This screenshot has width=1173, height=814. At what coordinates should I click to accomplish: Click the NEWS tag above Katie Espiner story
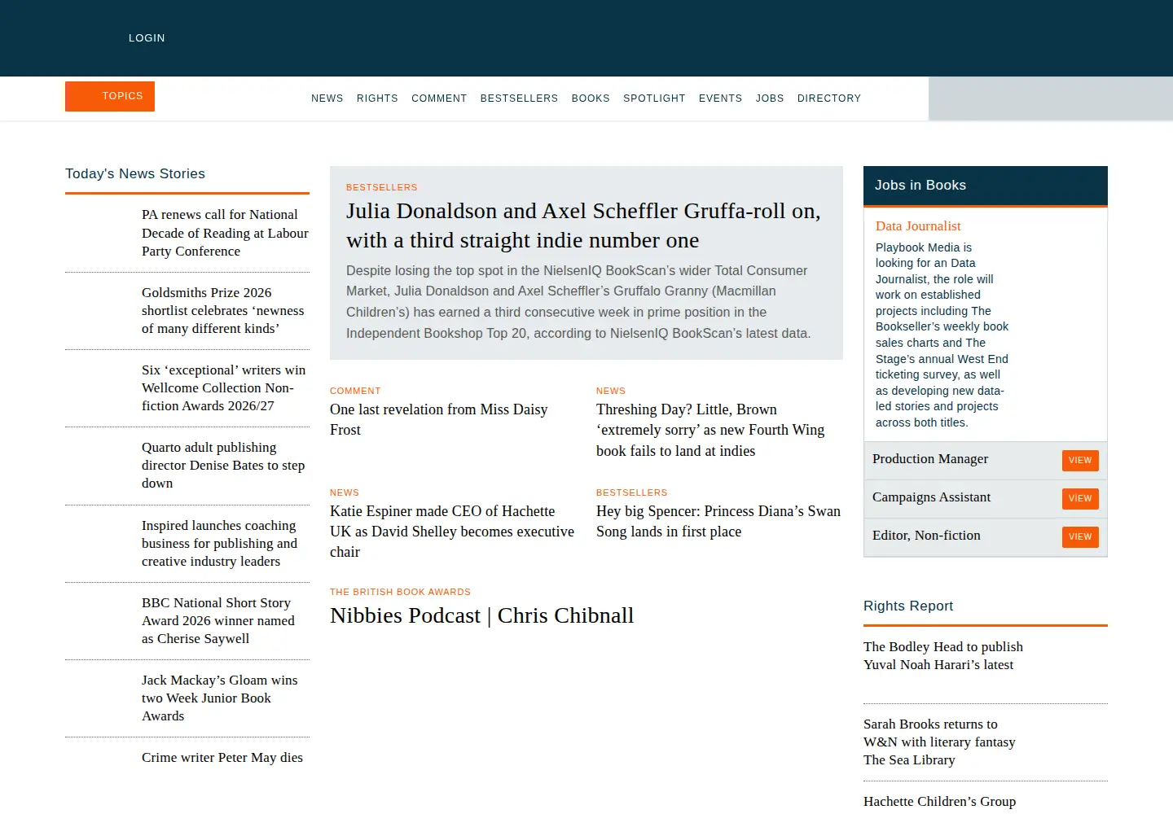point(345,492)
